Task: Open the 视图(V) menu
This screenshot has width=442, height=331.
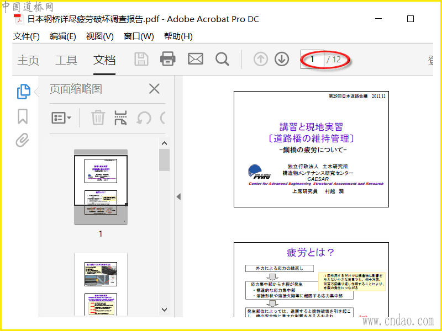Action: point(100,36)
